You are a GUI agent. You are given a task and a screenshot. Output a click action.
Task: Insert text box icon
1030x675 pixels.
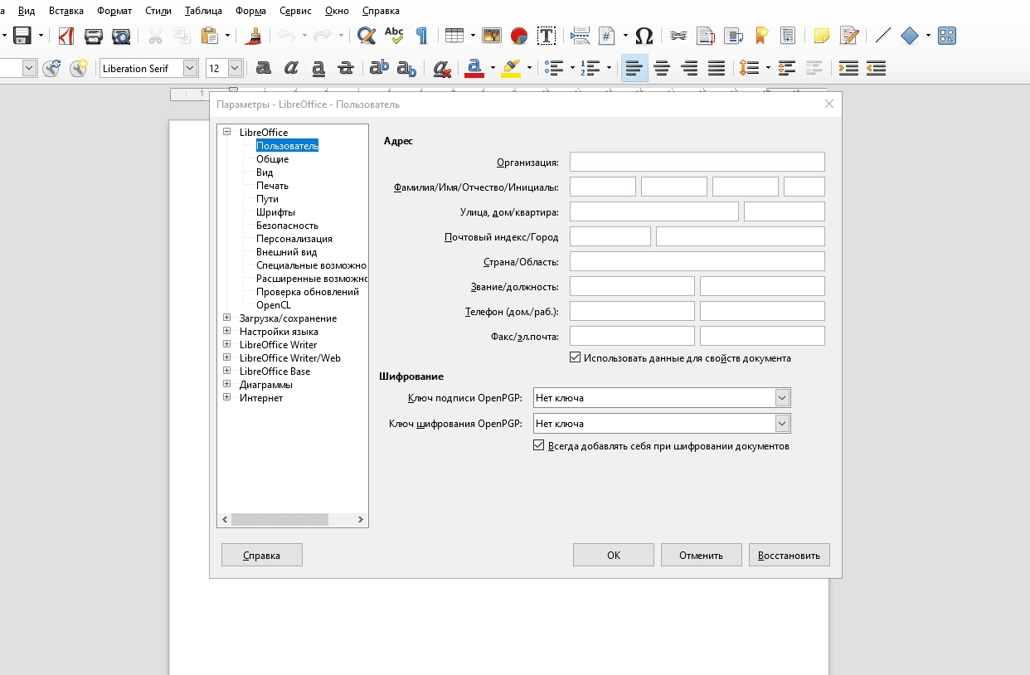tap(547, 36)
